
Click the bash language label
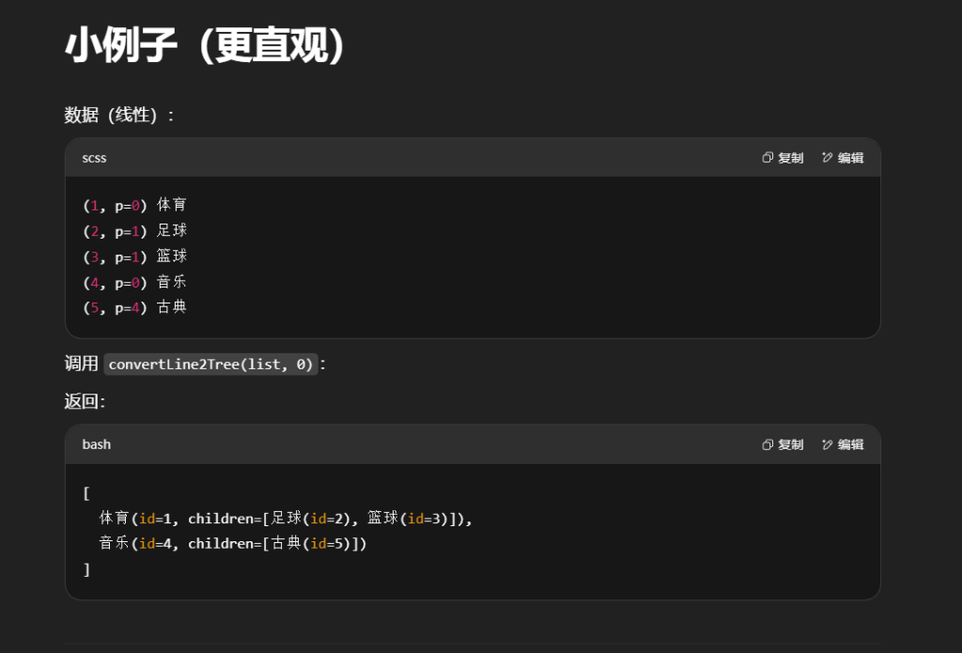[96, 444]
